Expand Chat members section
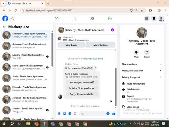Screen dimensions: 169x127 pos(142,64)
